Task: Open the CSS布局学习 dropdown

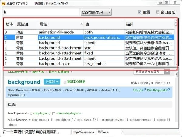Action: (96, 12)
